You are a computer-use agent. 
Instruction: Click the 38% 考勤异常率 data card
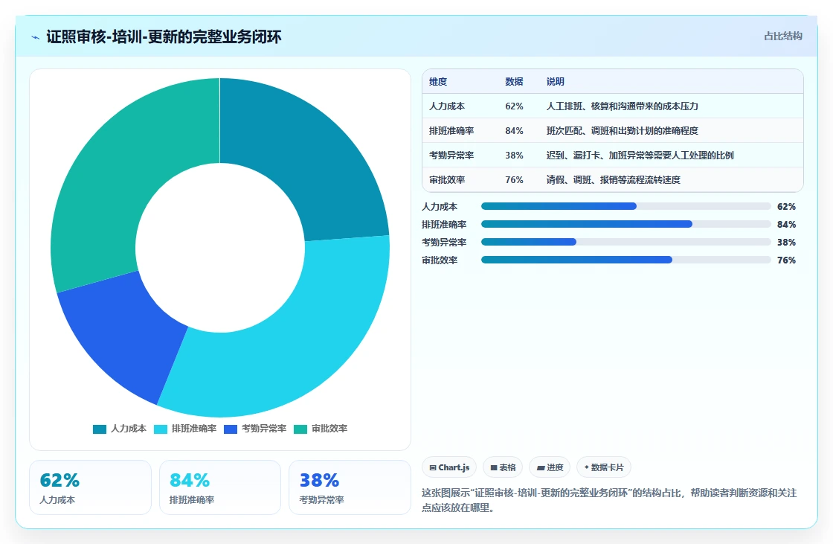pos(350,487)
